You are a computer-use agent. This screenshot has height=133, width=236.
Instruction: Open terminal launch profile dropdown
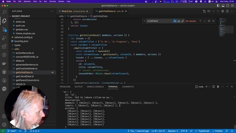pos(209,87)
